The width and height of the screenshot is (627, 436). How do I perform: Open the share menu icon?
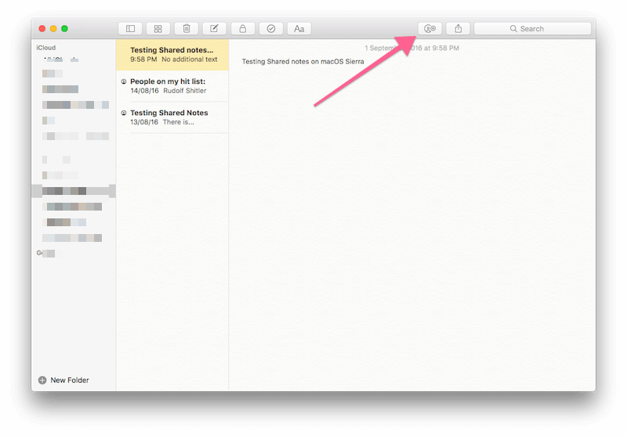458,29
